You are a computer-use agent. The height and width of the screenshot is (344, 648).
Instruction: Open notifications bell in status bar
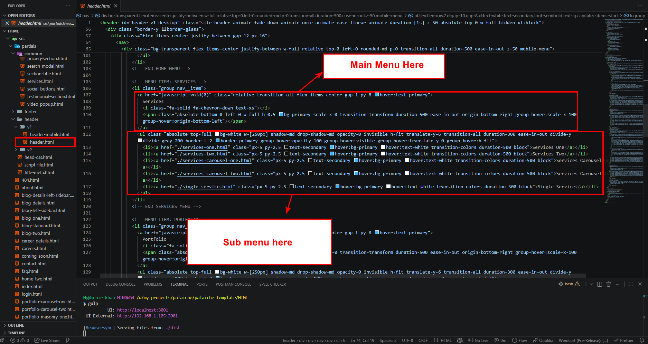coord(642,340)
